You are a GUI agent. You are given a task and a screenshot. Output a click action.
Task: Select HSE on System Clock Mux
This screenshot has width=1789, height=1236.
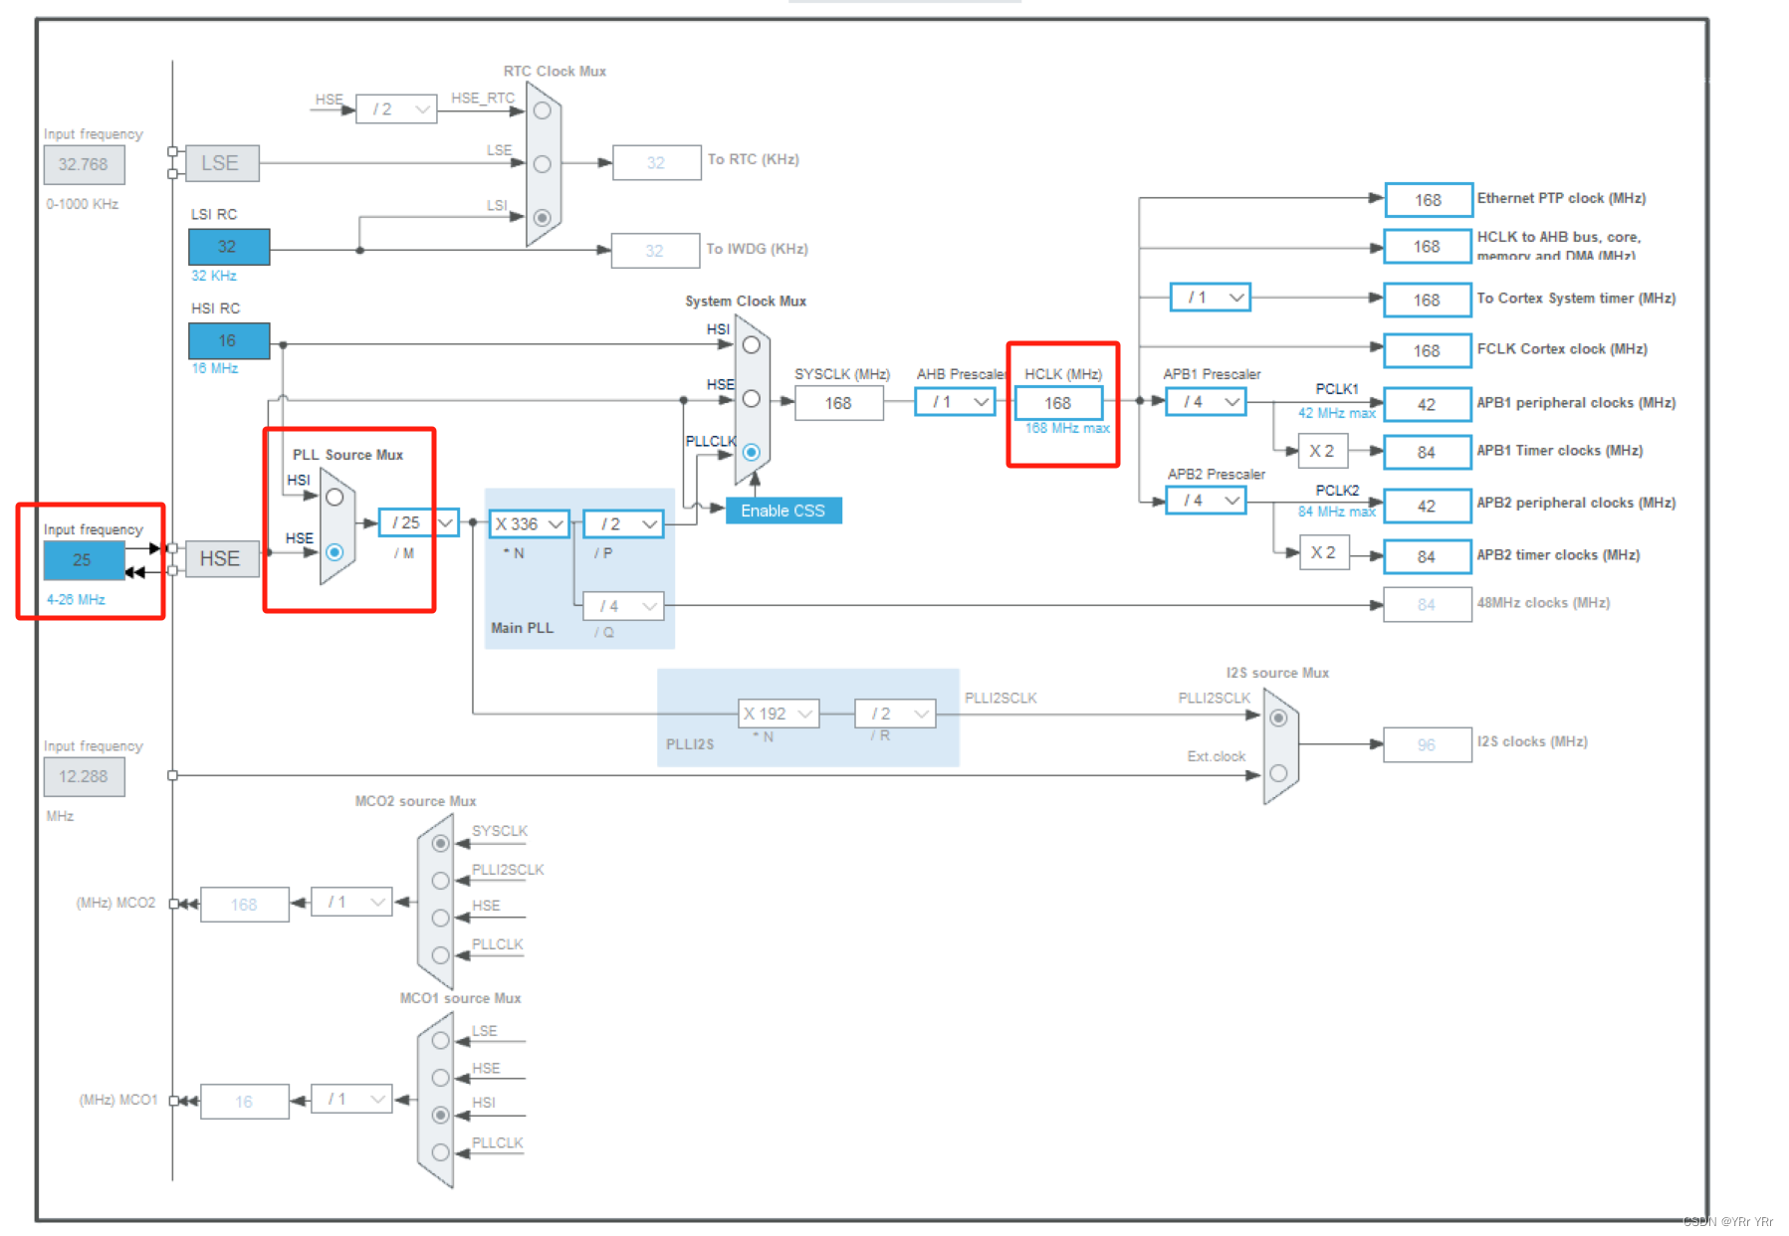tap(752, 399)
